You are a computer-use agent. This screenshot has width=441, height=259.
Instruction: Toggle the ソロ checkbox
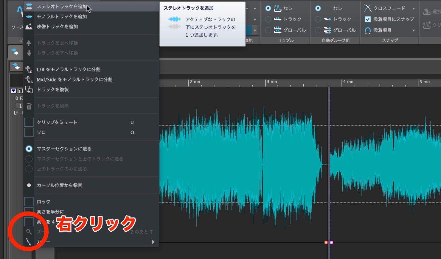click(29, 132)
